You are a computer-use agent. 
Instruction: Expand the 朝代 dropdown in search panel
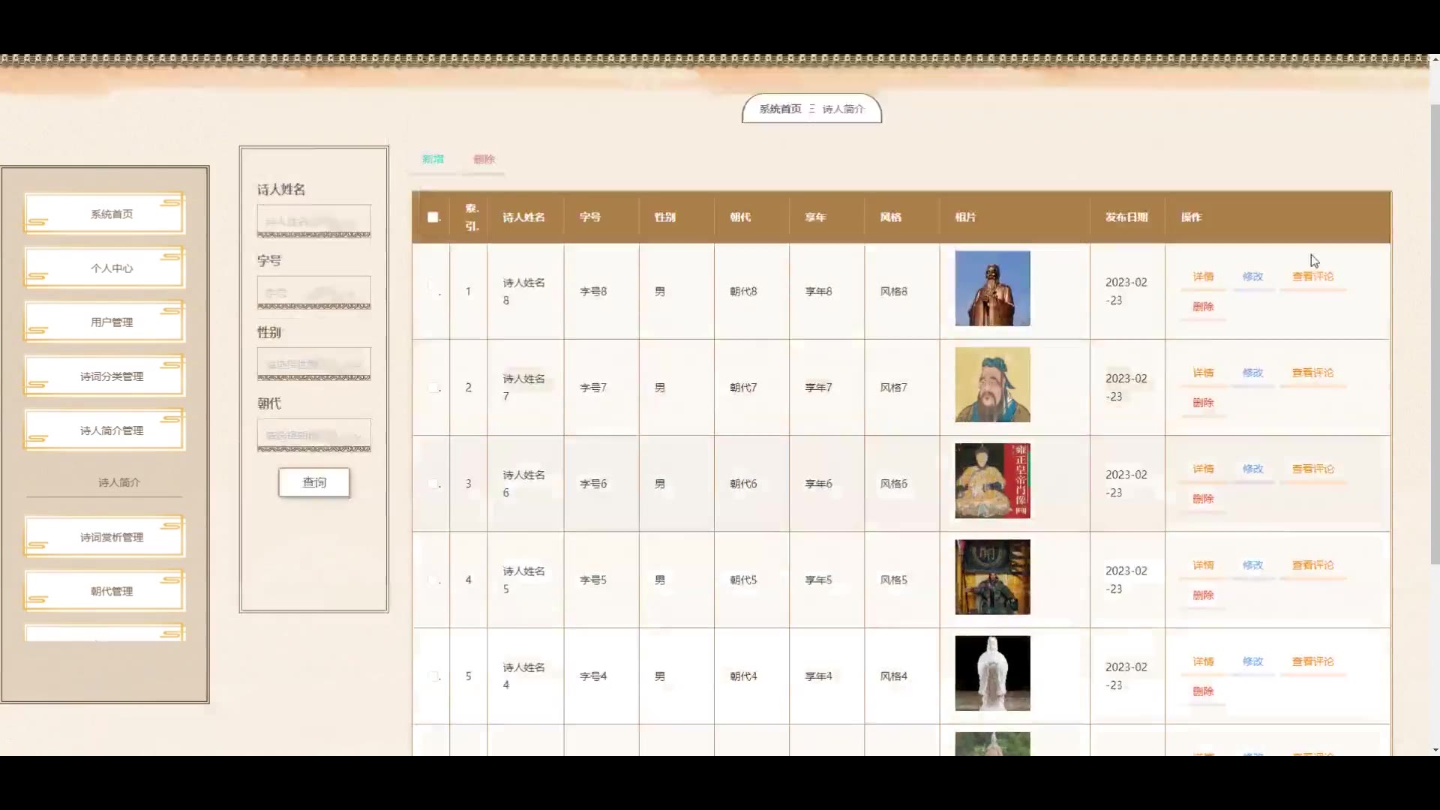pyautogui.click(x=313, y=435)
